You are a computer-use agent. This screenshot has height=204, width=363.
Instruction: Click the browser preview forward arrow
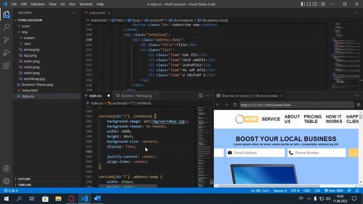(x=227, y=105)
